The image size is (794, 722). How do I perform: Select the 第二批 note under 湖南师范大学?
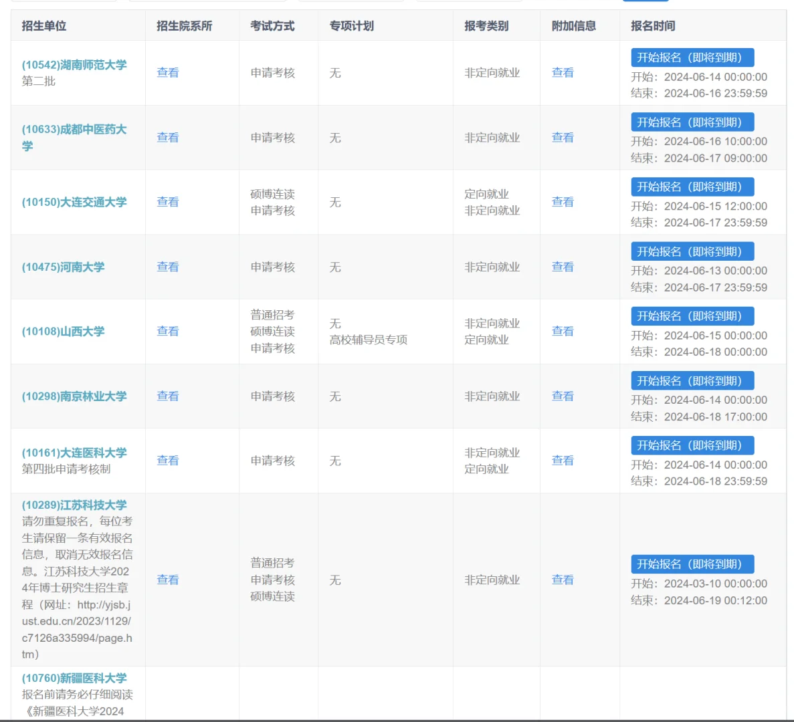coord(39,81)
